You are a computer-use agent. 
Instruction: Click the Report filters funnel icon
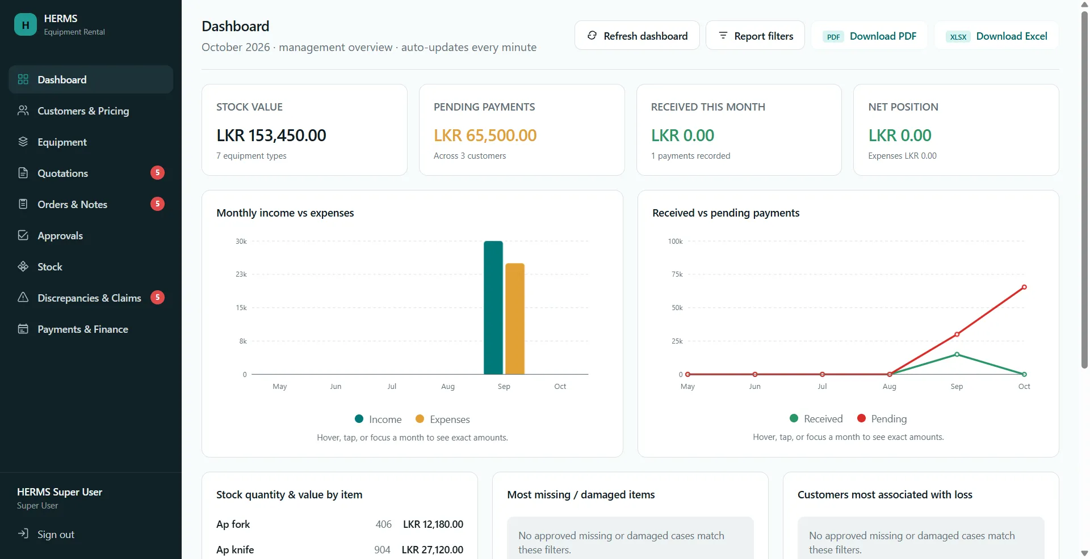[x=723, y=35]
